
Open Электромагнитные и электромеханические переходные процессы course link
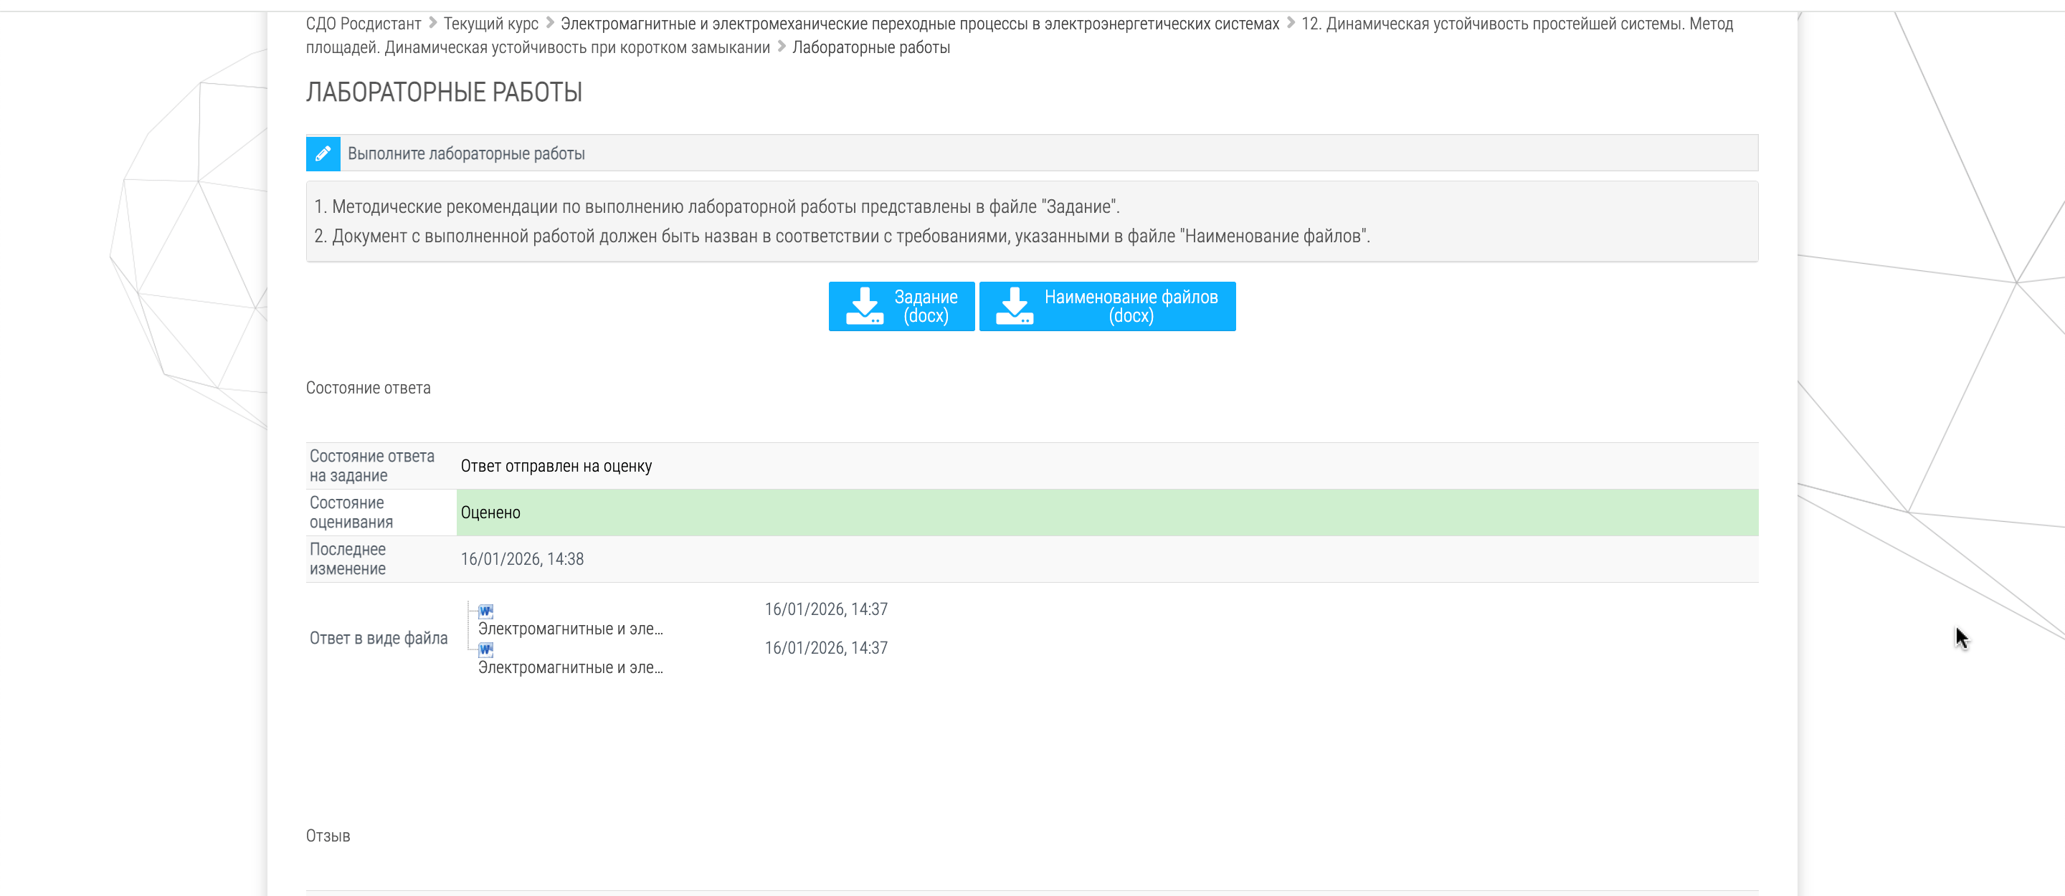coord(918,24)
